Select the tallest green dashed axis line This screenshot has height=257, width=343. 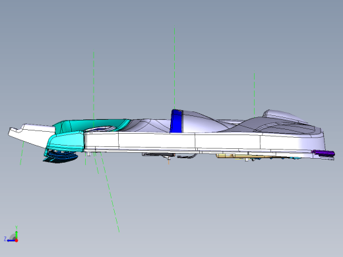pyautogui.click(x=175, y=69)
